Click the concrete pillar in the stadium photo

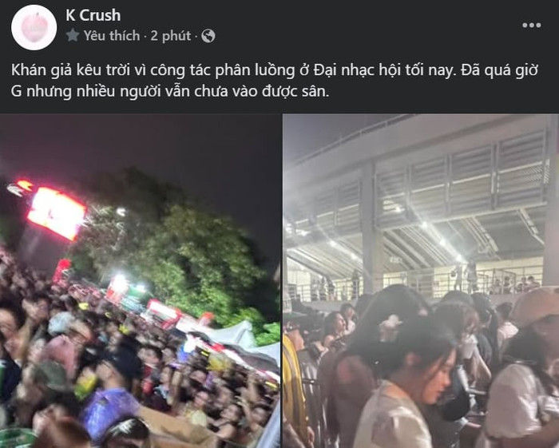coord(373,228)
